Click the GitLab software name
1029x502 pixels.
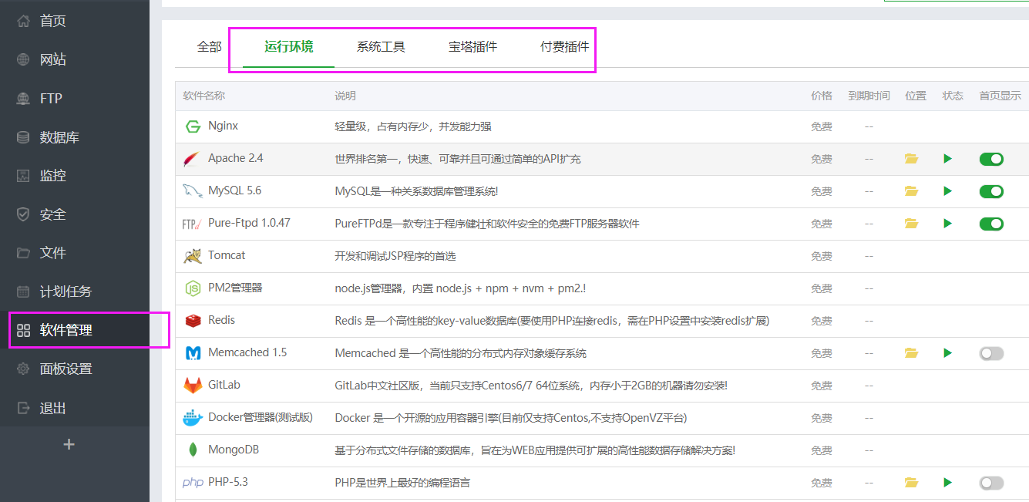pos(224,385)
